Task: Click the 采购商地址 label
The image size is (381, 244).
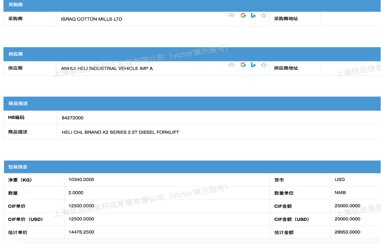Action: click(286, 19)
